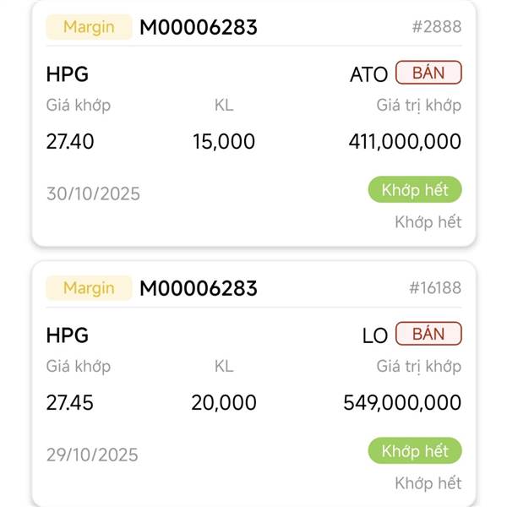Click account M00006283 in the first card
This screenshot has height=507, width=507.
point(199,27)
